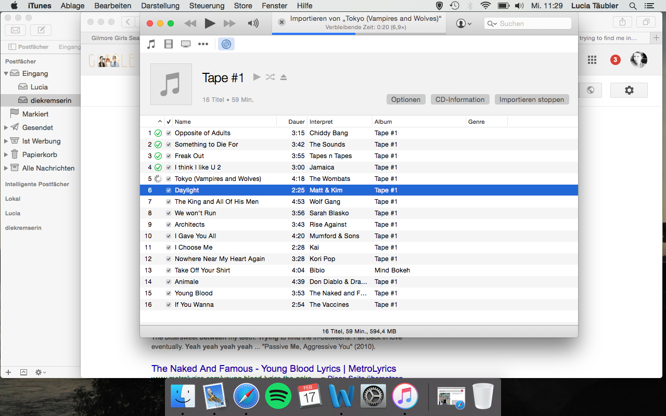Cancel the current import with the X icon

tap(281, 22)
